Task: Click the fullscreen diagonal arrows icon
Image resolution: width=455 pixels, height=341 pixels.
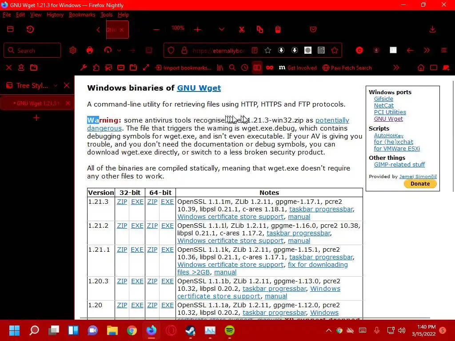Action: click(x=146, y=67)
